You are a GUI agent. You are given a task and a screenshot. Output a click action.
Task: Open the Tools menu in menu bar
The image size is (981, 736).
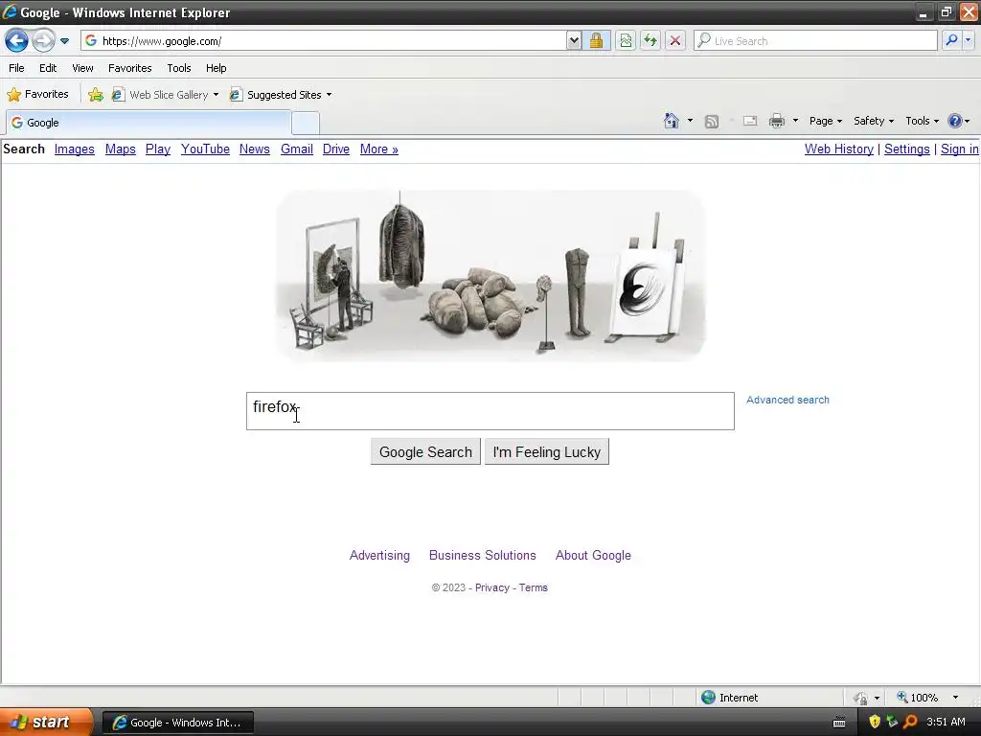coord(179,68)
